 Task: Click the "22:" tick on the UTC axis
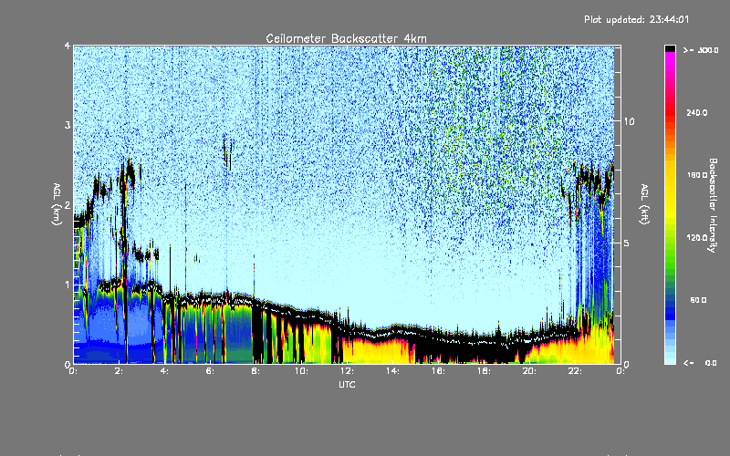click(x=575, y=371)
